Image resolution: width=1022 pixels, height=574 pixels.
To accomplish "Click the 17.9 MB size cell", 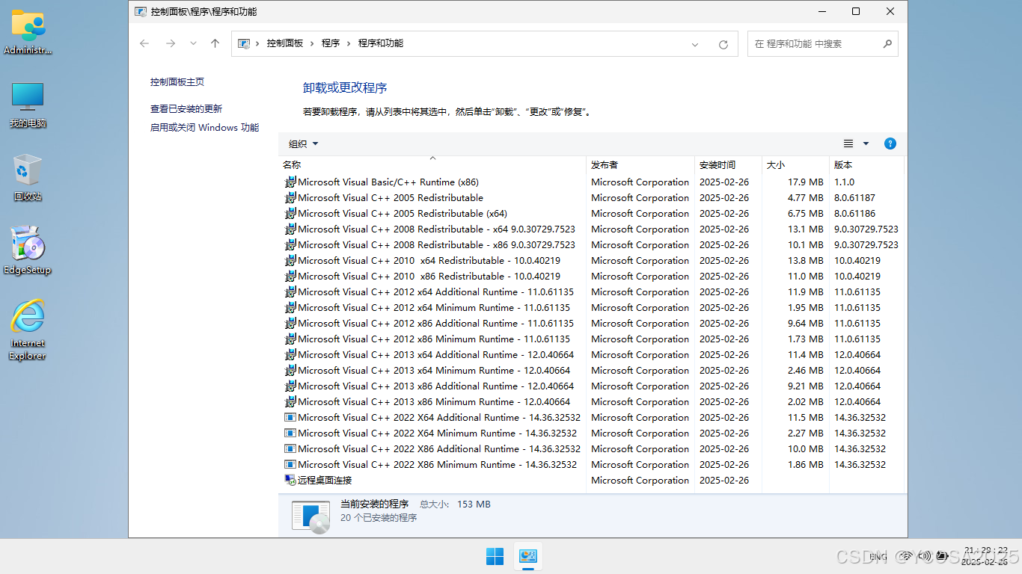I will 805,182.
